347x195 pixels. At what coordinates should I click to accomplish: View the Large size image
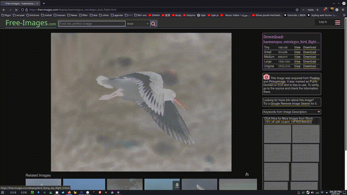coord(297,61)
